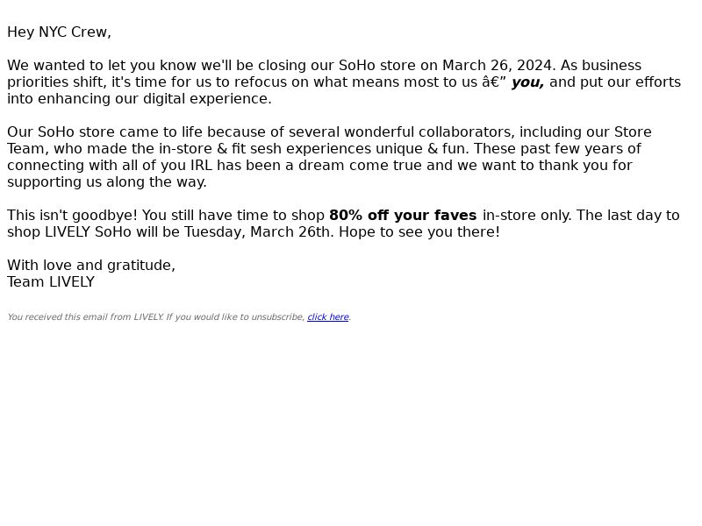Click the words 'in-store only'

point(525,215)
